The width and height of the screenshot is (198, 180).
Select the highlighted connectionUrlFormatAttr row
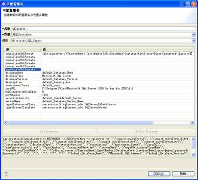(x=23, y=69)
